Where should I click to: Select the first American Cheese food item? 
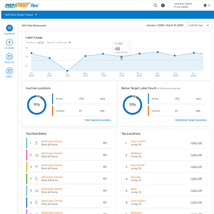click(52, 141)
